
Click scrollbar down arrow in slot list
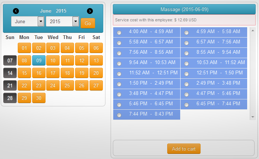[253, 117]
